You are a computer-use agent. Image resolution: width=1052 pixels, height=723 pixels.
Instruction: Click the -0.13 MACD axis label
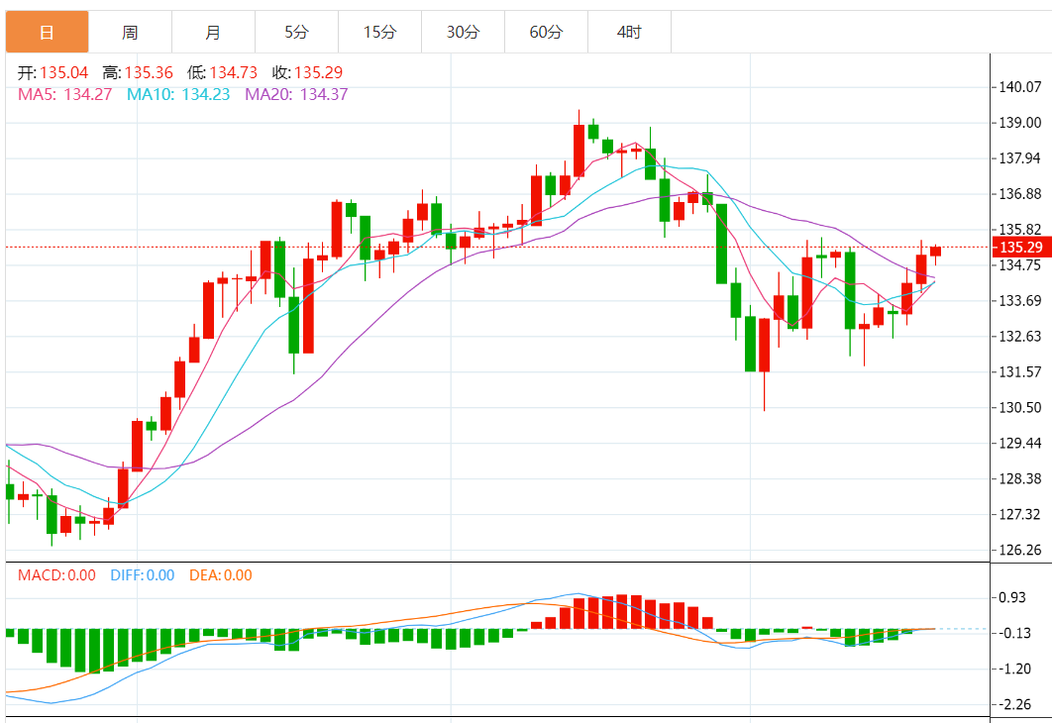[x=1014, y=633]
